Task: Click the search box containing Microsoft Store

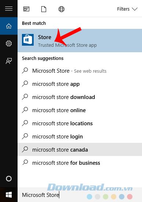Action: click(80, 195)
